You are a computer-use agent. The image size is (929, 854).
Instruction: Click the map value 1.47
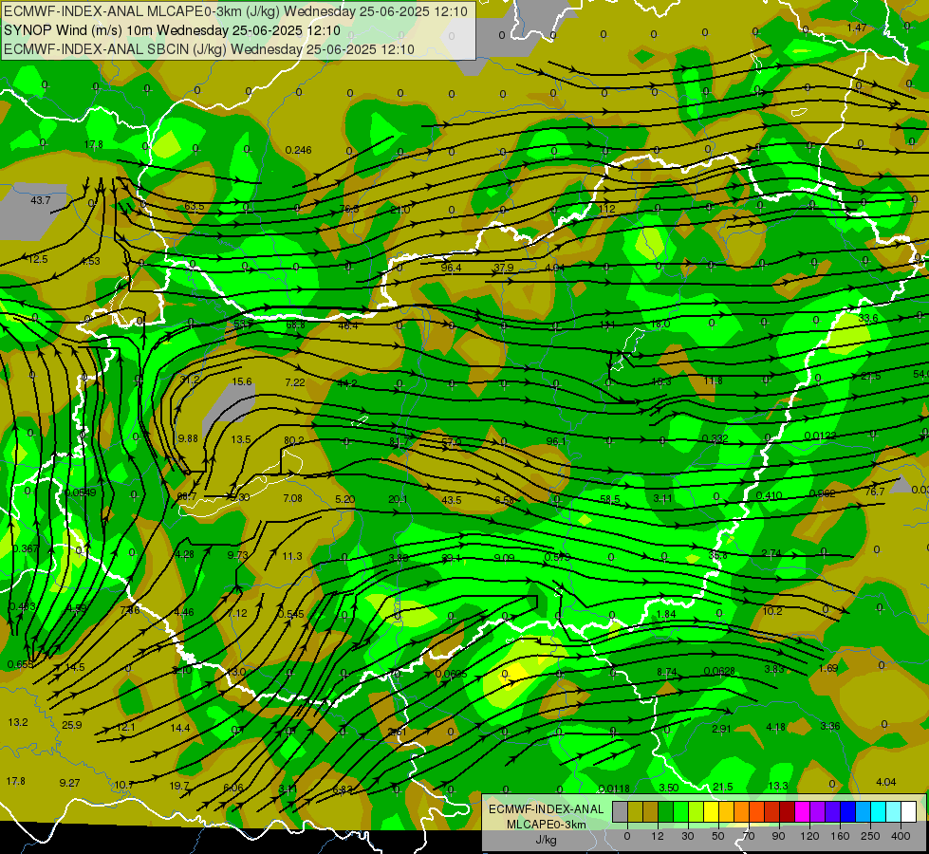(x=857, y=28)
